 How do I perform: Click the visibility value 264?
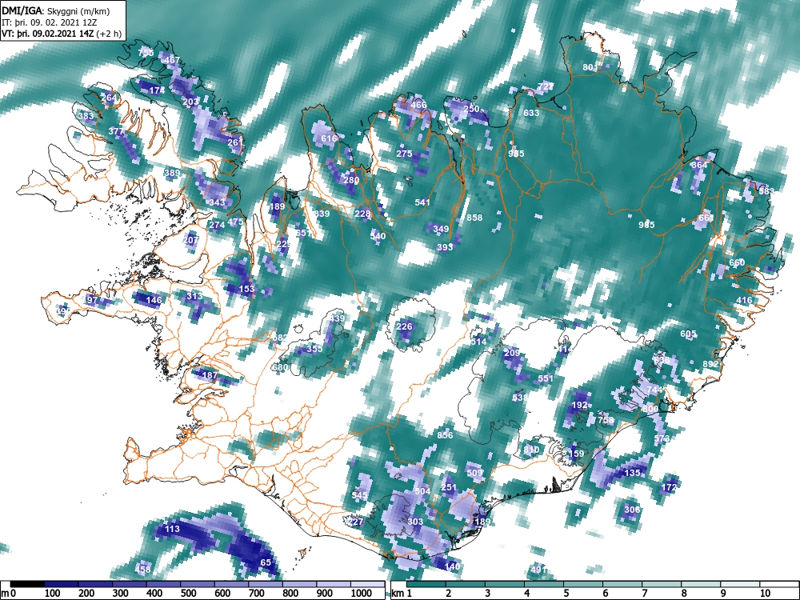coord(109,98)
